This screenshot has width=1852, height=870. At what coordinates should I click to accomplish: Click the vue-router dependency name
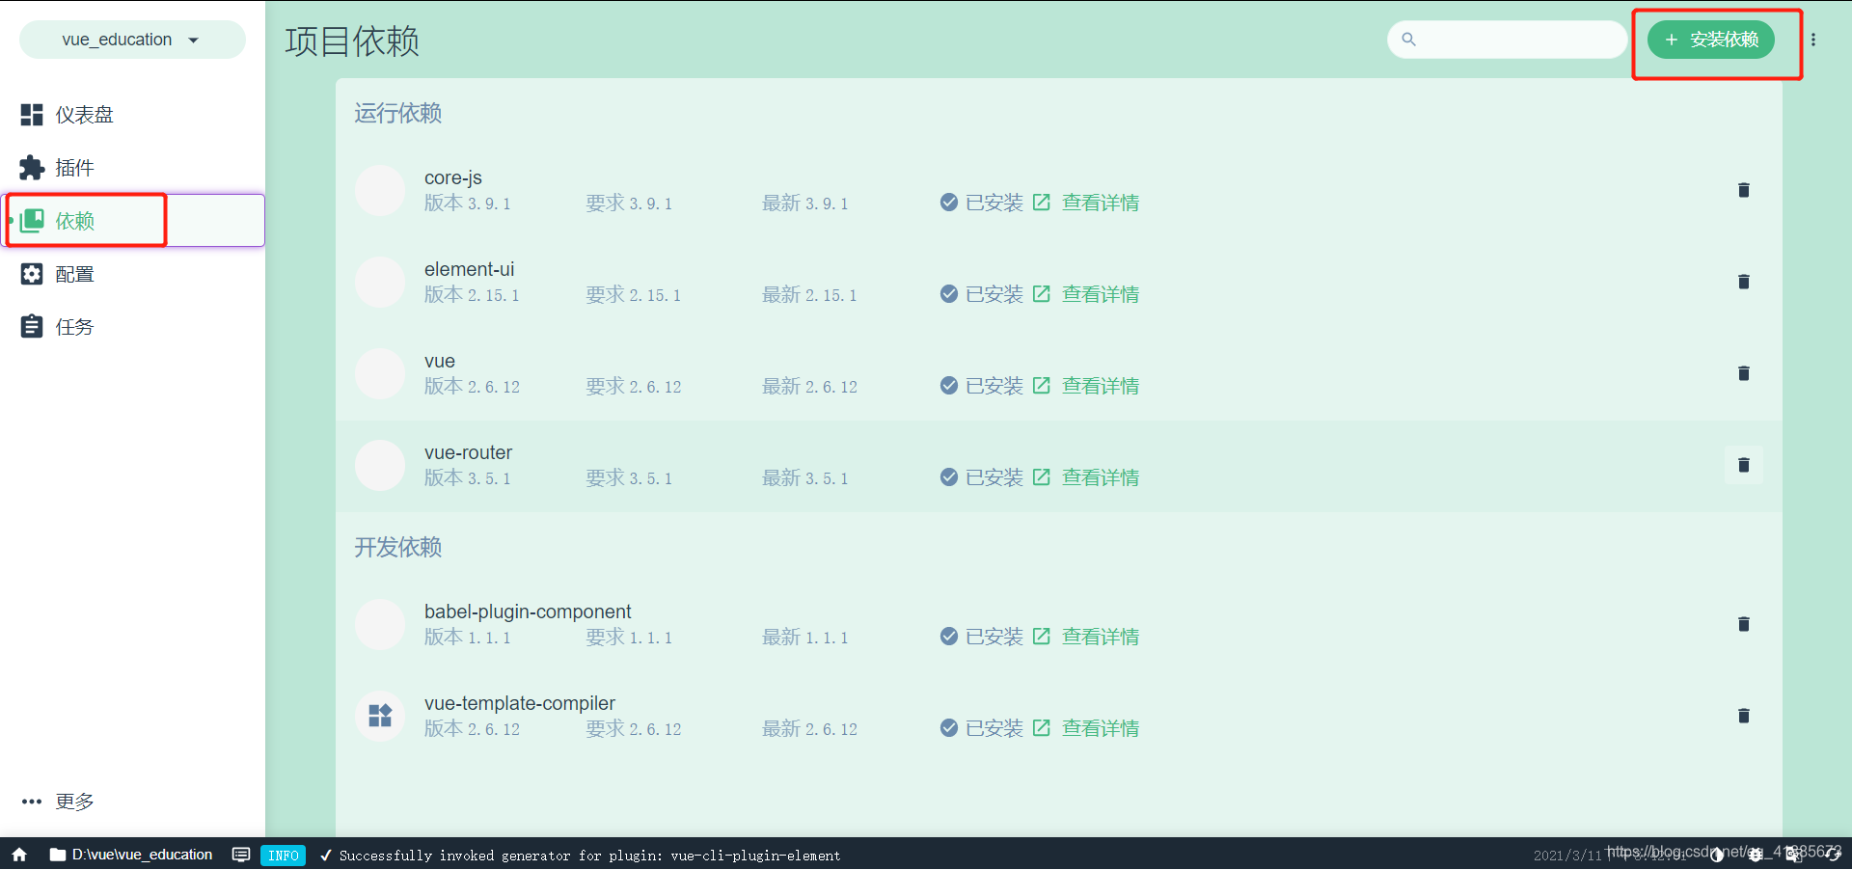click(469, 452)
